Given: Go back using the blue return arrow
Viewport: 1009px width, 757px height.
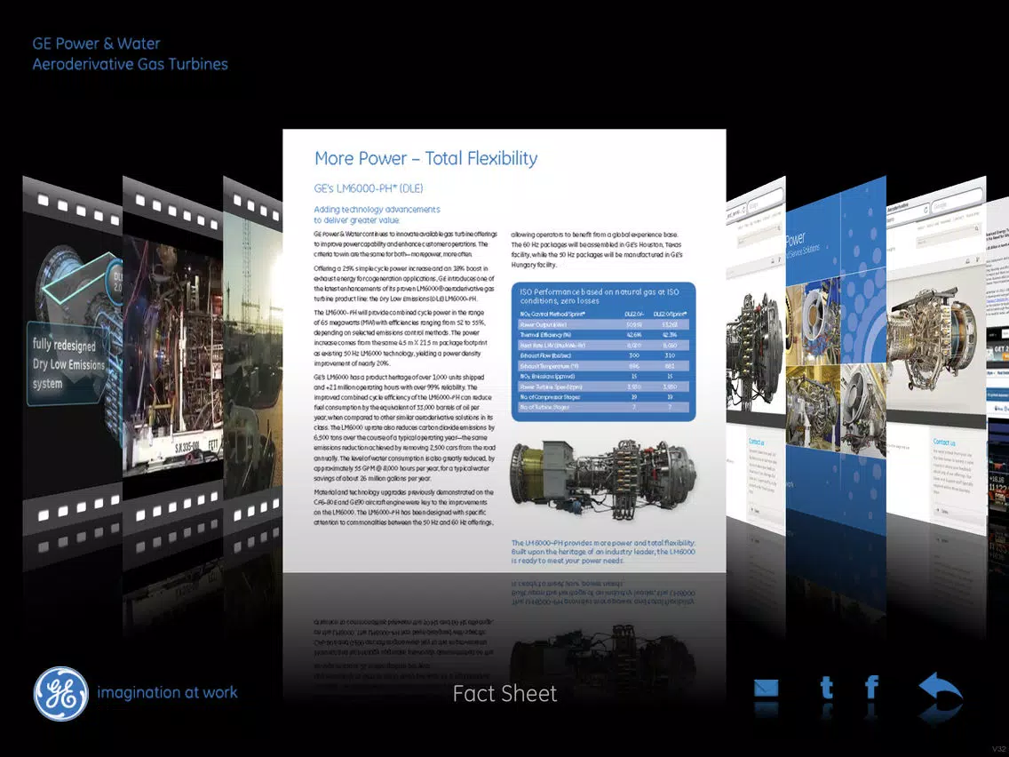Looking at the screenshot, I should point(940,687).
